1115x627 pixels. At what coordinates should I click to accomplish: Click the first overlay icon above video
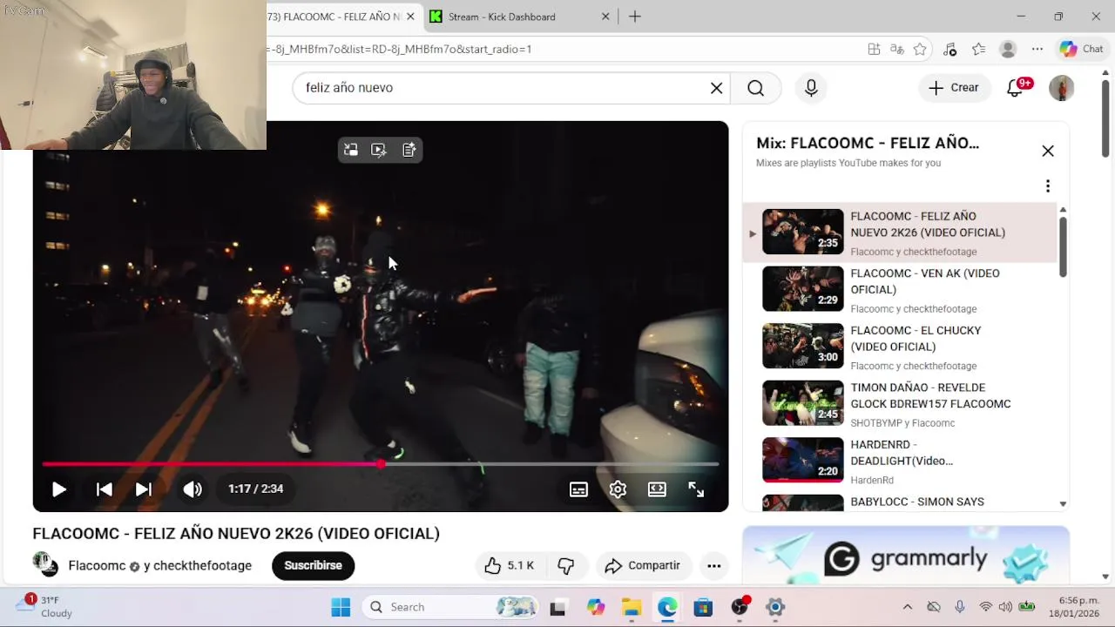click(351, 150)
